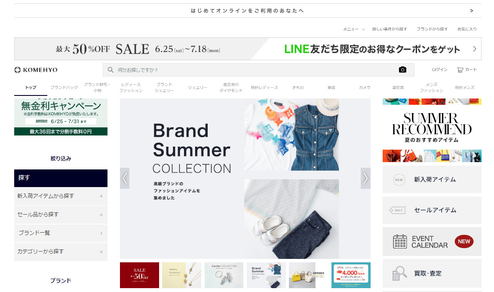
Task: Select the red SALE 50% OFF thumbnail
Action: coord(139,275)
